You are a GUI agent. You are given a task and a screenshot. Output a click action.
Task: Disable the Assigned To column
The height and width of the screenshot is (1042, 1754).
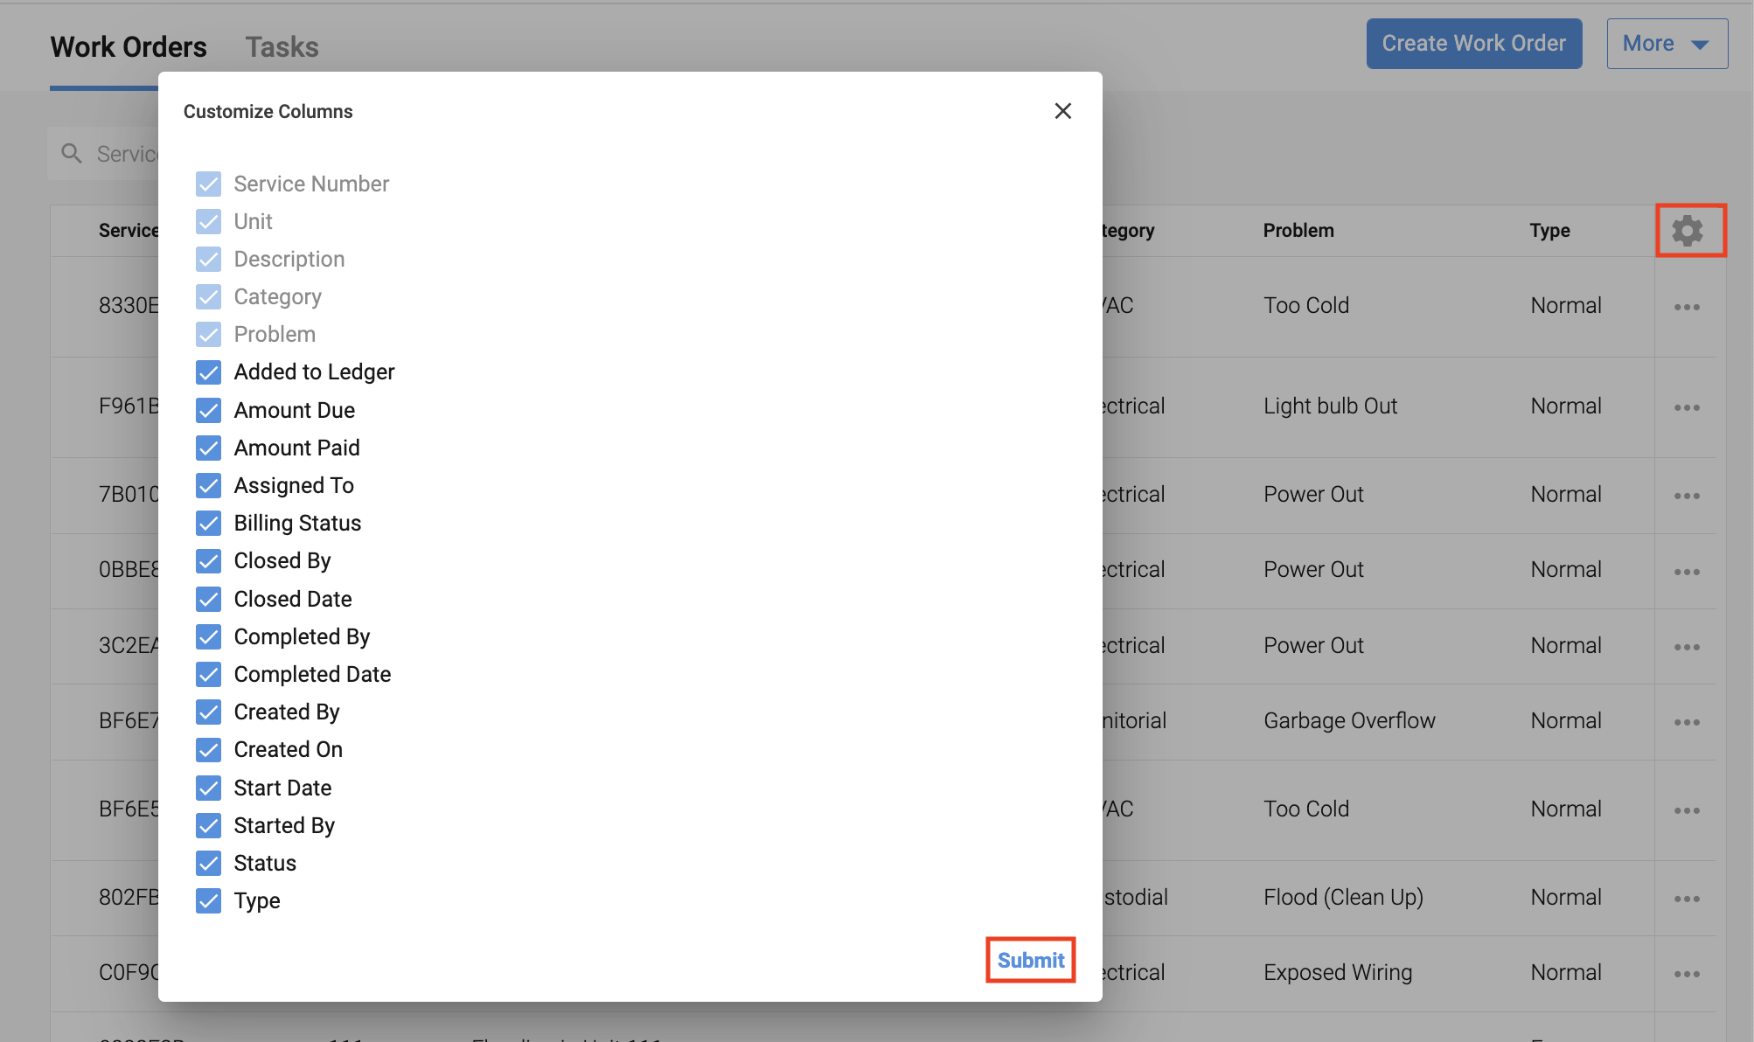[x=209, y=486]
